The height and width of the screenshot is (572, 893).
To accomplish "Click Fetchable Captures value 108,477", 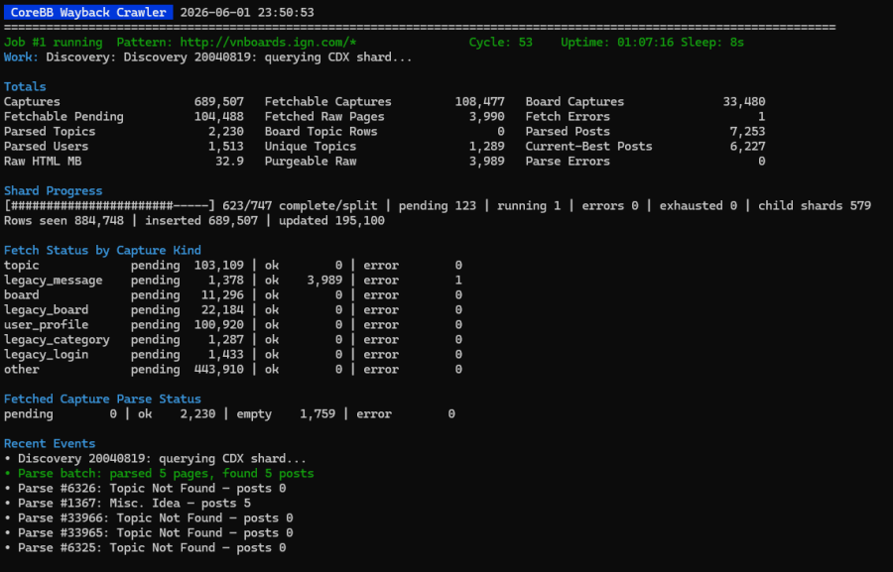I will pyautogui.click(x=479, y=101).
